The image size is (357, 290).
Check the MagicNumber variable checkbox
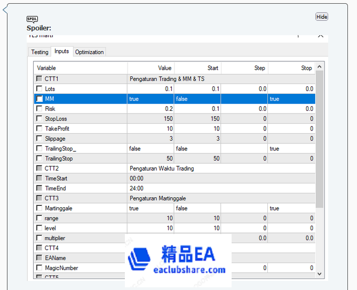coord(39,268)
